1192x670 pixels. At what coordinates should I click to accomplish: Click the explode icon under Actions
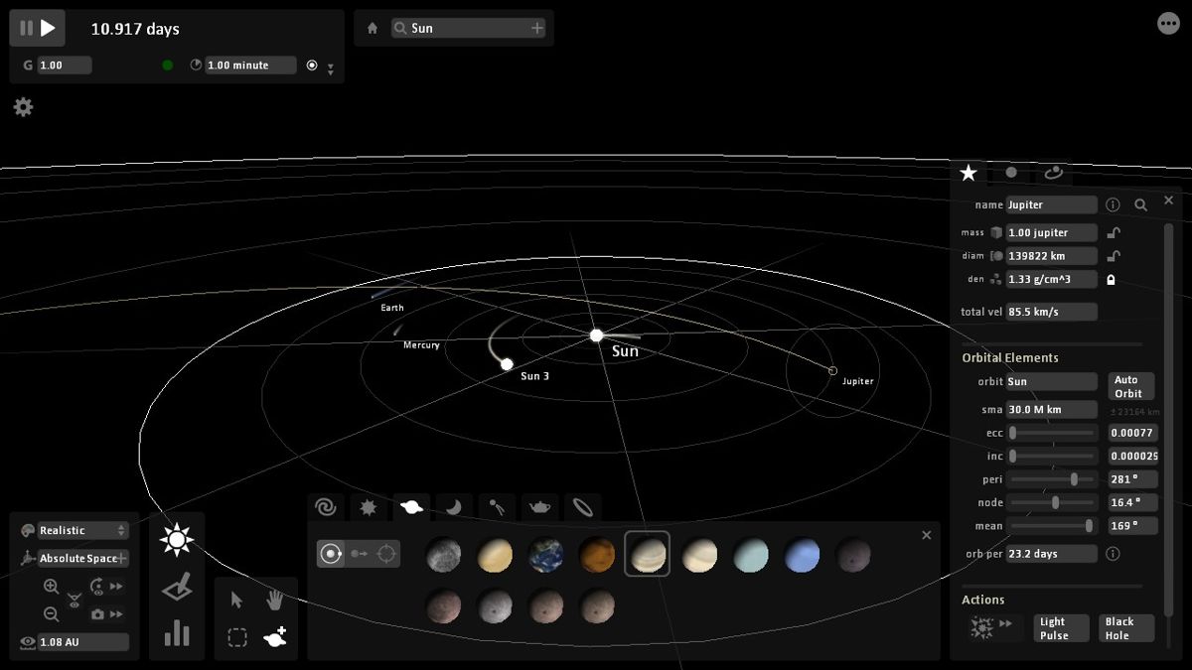pos(982,627)
